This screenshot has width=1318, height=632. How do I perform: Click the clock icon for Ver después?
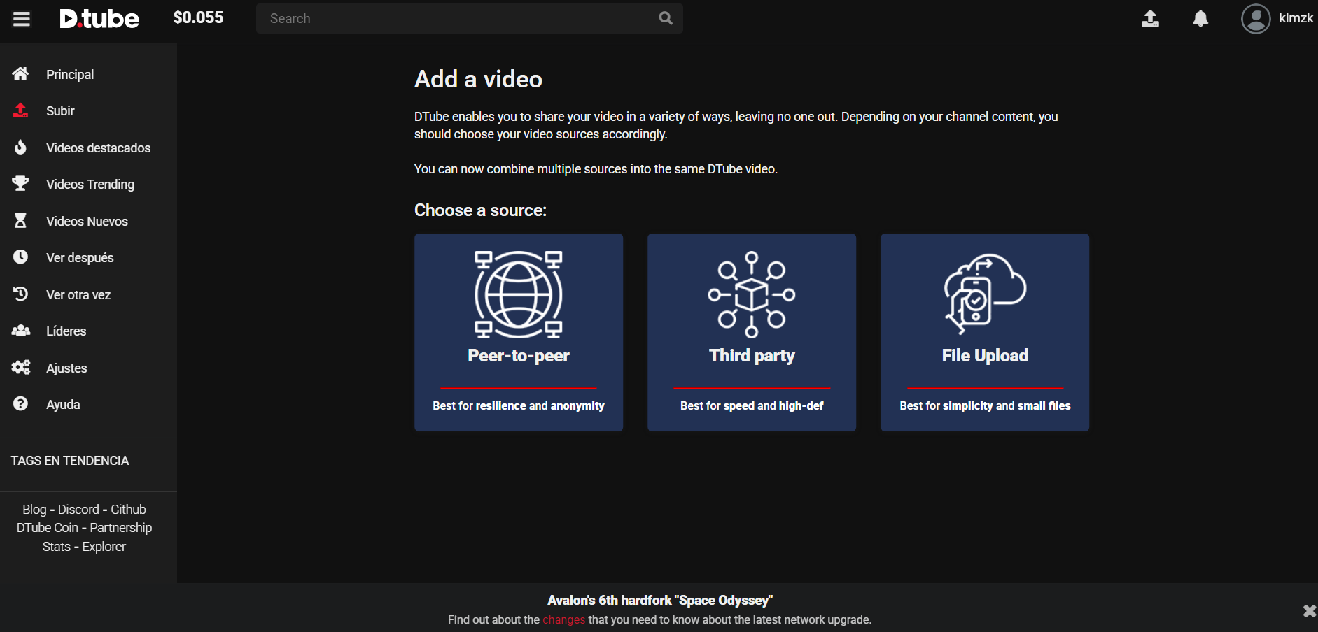click(21, 257)
